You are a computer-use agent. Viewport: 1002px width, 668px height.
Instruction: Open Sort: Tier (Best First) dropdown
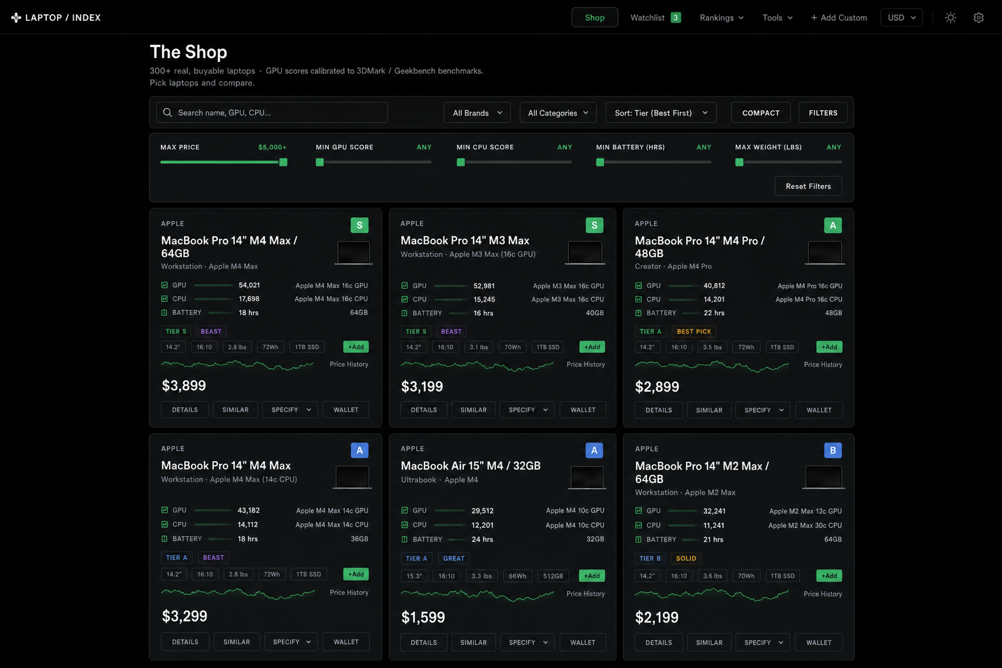tap(661, 113)
